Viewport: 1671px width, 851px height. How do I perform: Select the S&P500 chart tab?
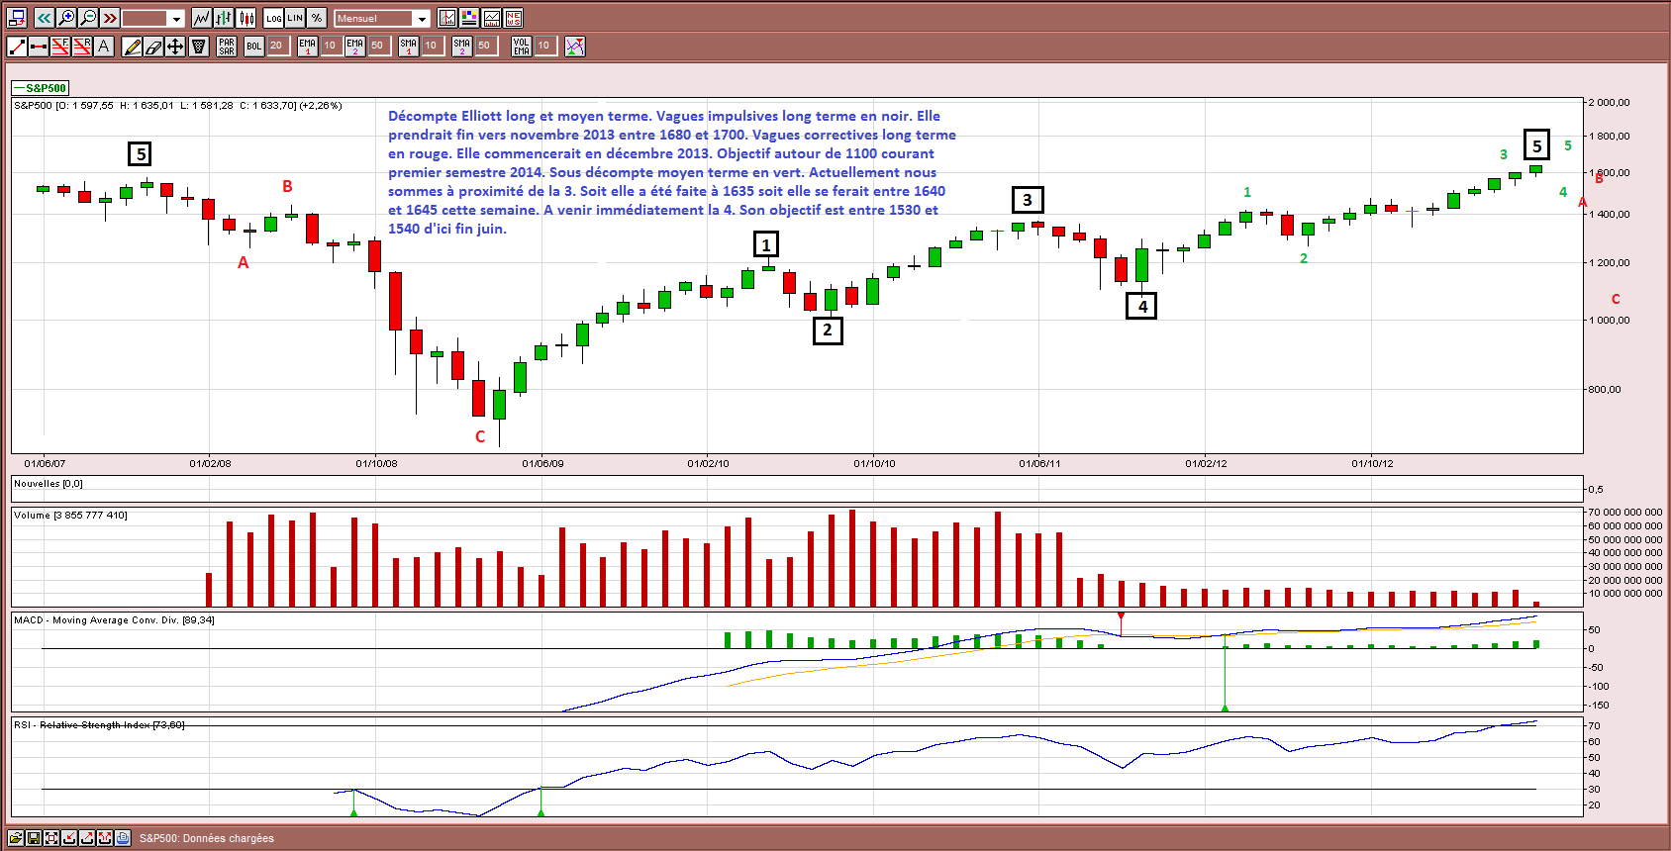[41, 88]
